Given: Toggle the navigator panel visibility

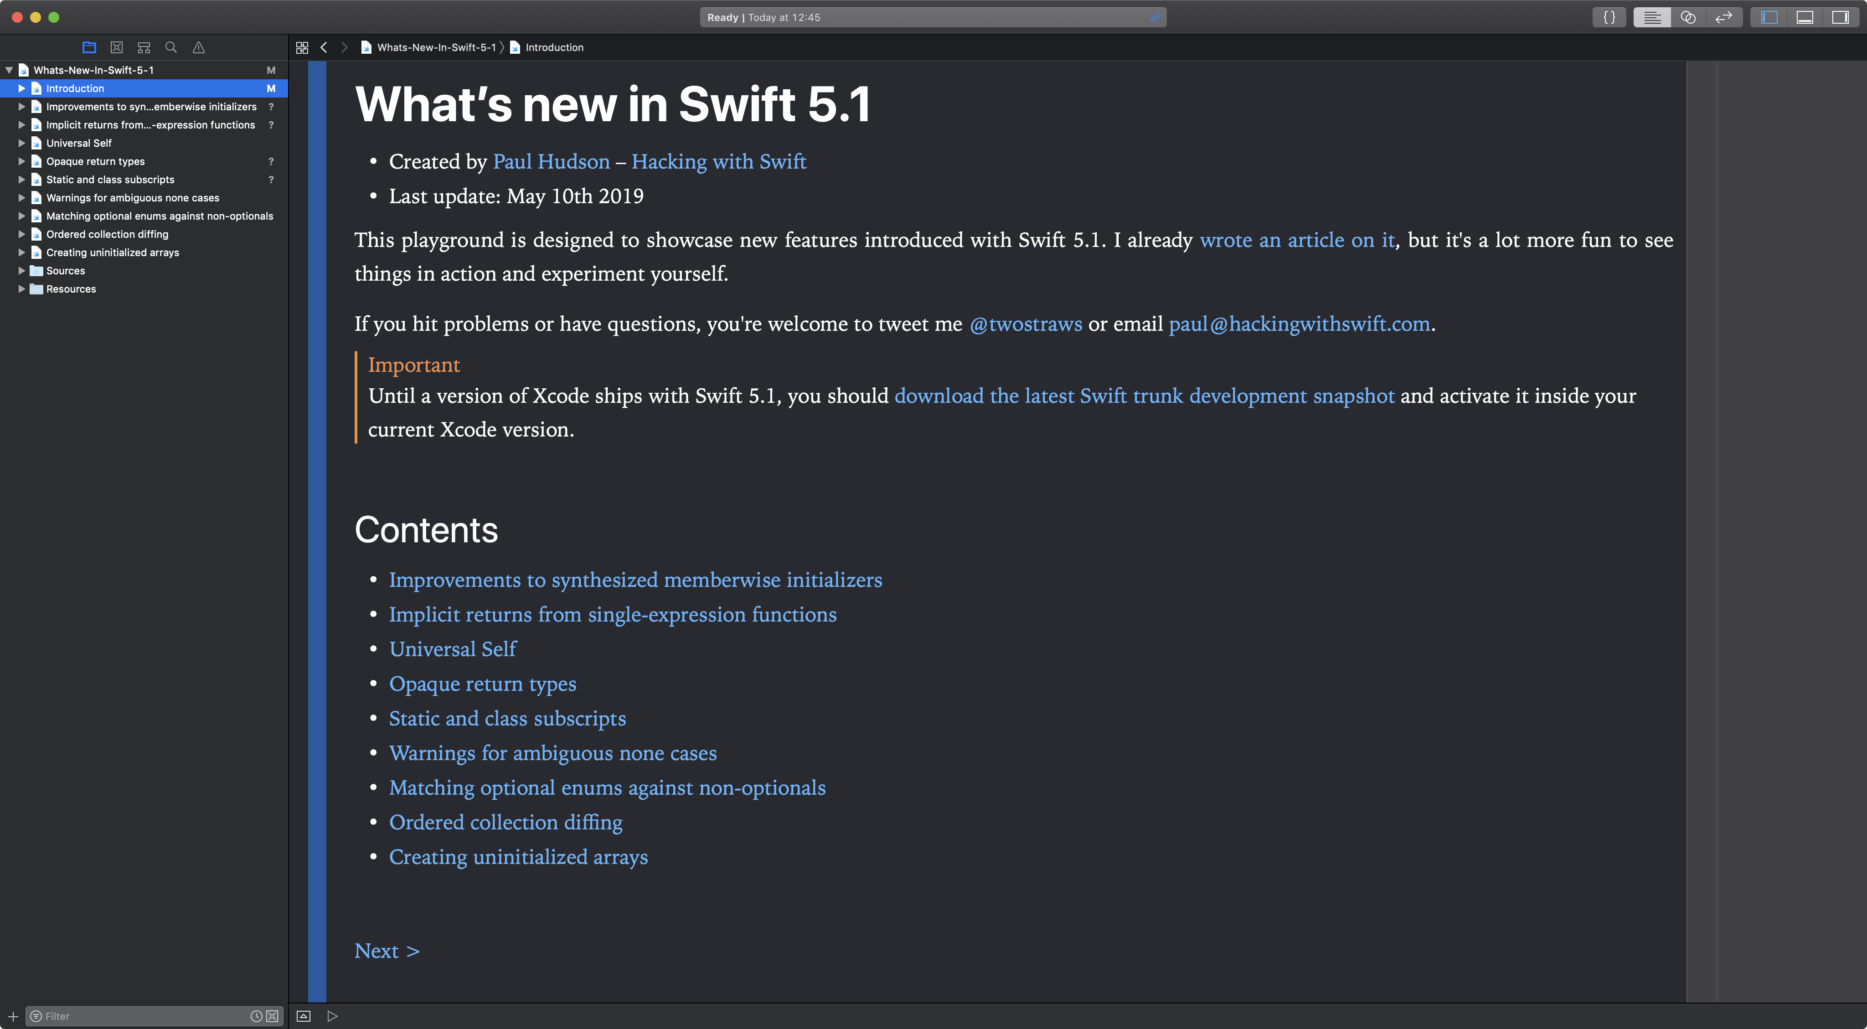Looking at the screenshot, I should click(1769, 17).
